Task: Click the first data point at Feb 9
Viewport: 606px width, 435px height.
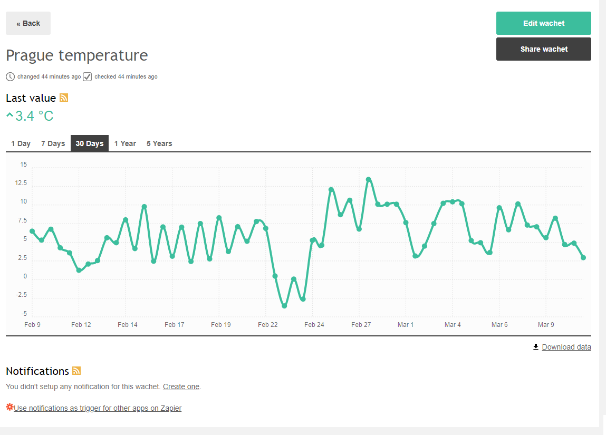Action: [32, 231]
